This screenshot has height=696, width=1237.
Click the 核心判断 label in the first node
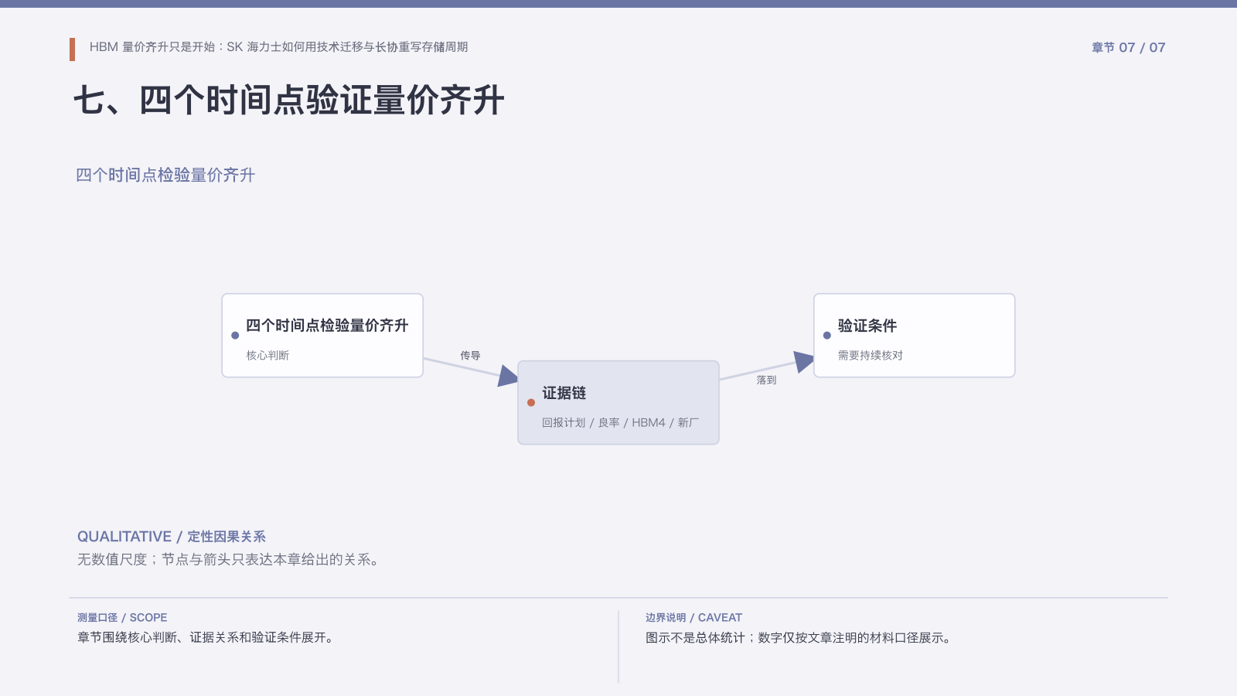pos(268,355)
